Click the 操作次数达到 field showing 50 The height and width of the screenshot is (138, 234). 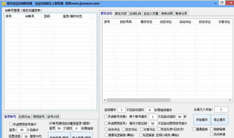153,124
